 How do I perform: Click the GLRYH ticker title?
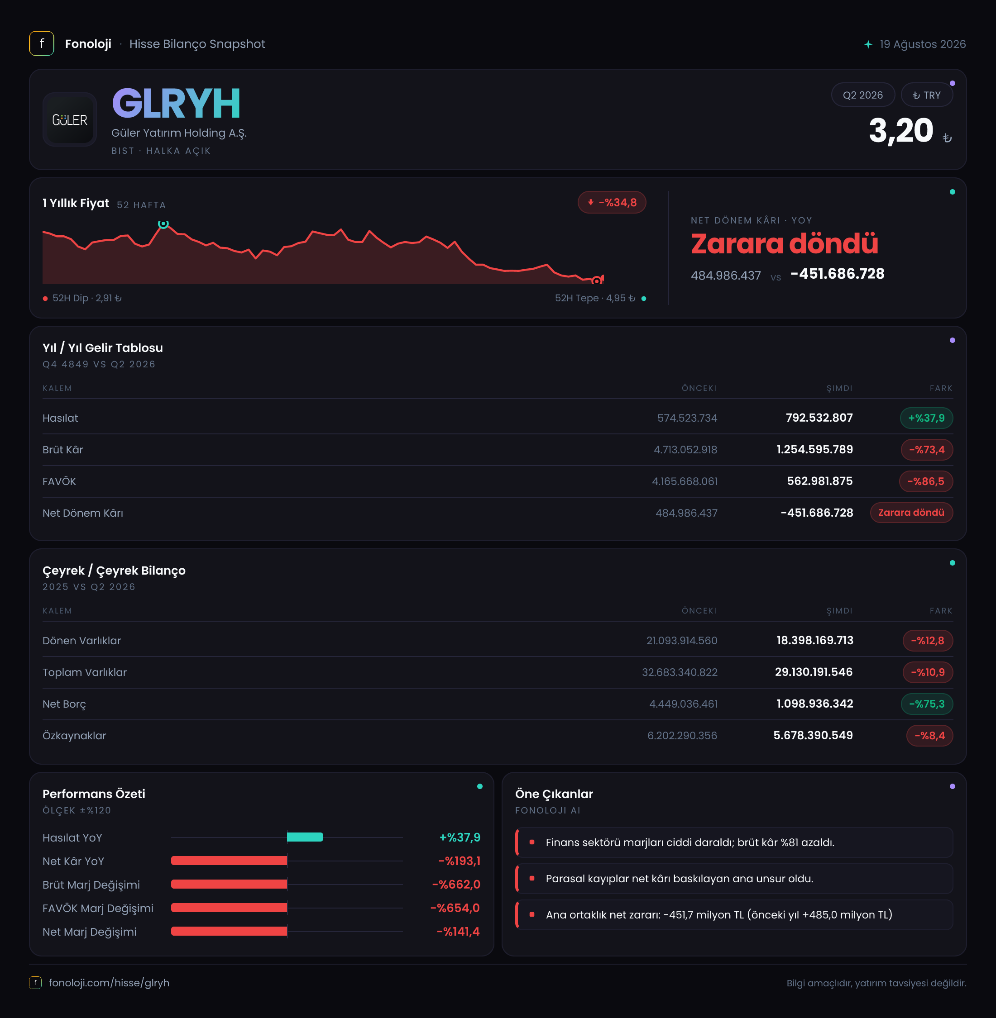click(x=176, y=104)
